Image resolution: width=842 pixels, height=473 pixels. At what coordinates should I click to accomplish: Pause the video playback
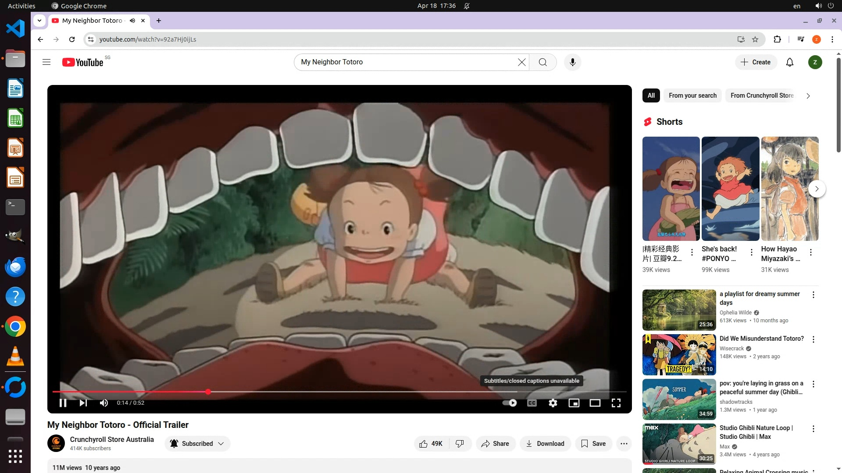63,403
